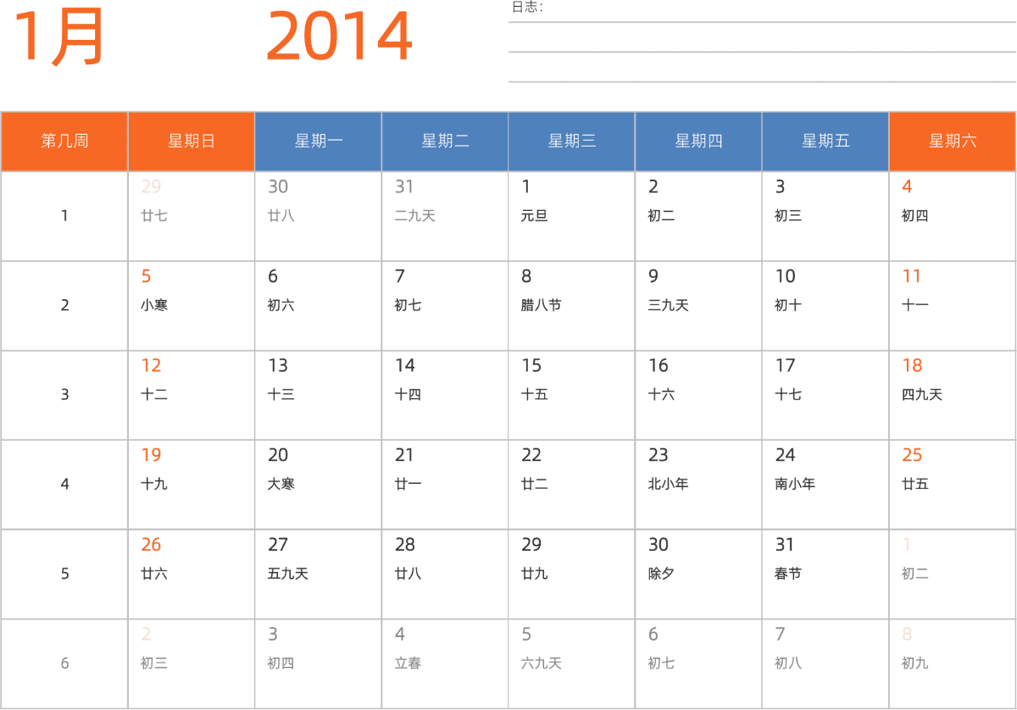Click January 23 北小年 cell

tap(698, 485)
